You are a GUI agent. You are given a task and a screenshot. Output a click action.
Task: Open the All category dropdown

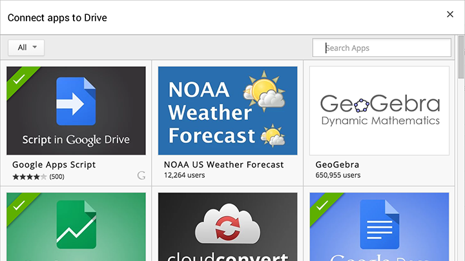(26, 48)
